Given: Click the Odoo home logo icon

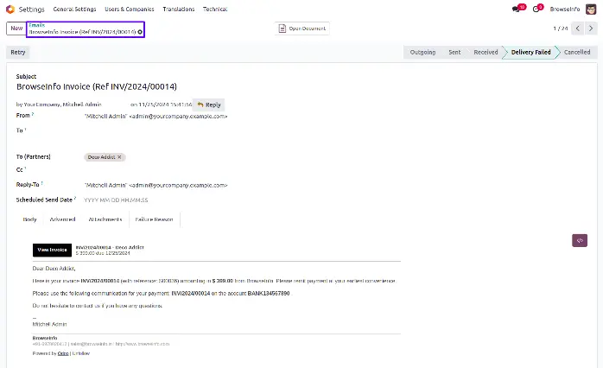Looking at the screenshot, I should tap(10, 9).
